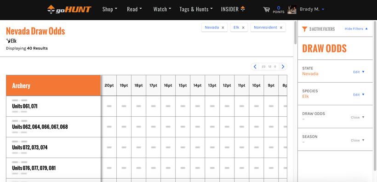Select the 20pt column header

[x=109, y=85]
